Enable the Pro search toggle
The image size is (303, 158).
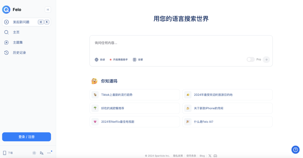(x=250, y=59)
